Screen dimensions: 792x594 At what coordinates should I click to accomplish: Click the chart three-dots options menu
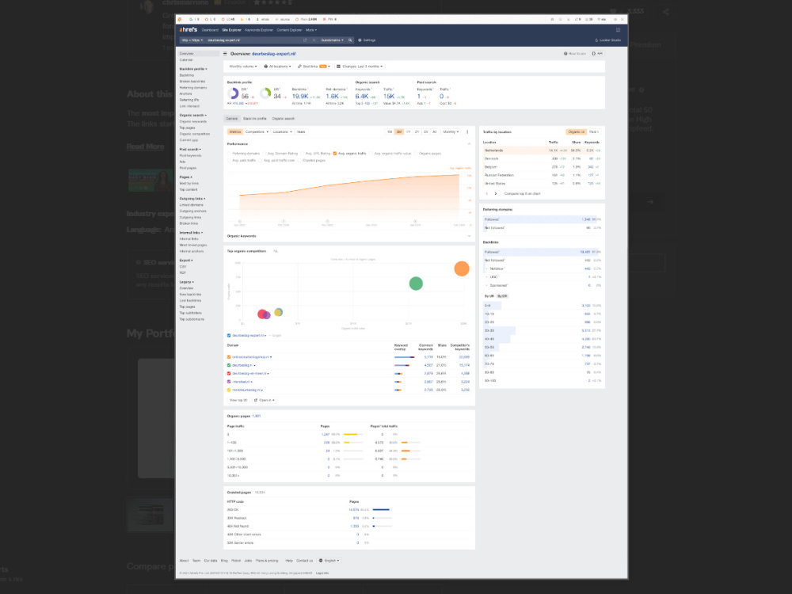[467, 131]
